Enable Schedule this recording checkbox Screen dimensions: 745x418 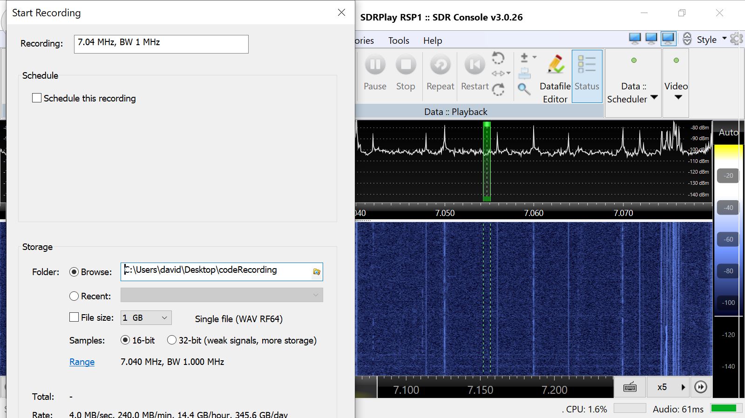[x=37, y=98]
